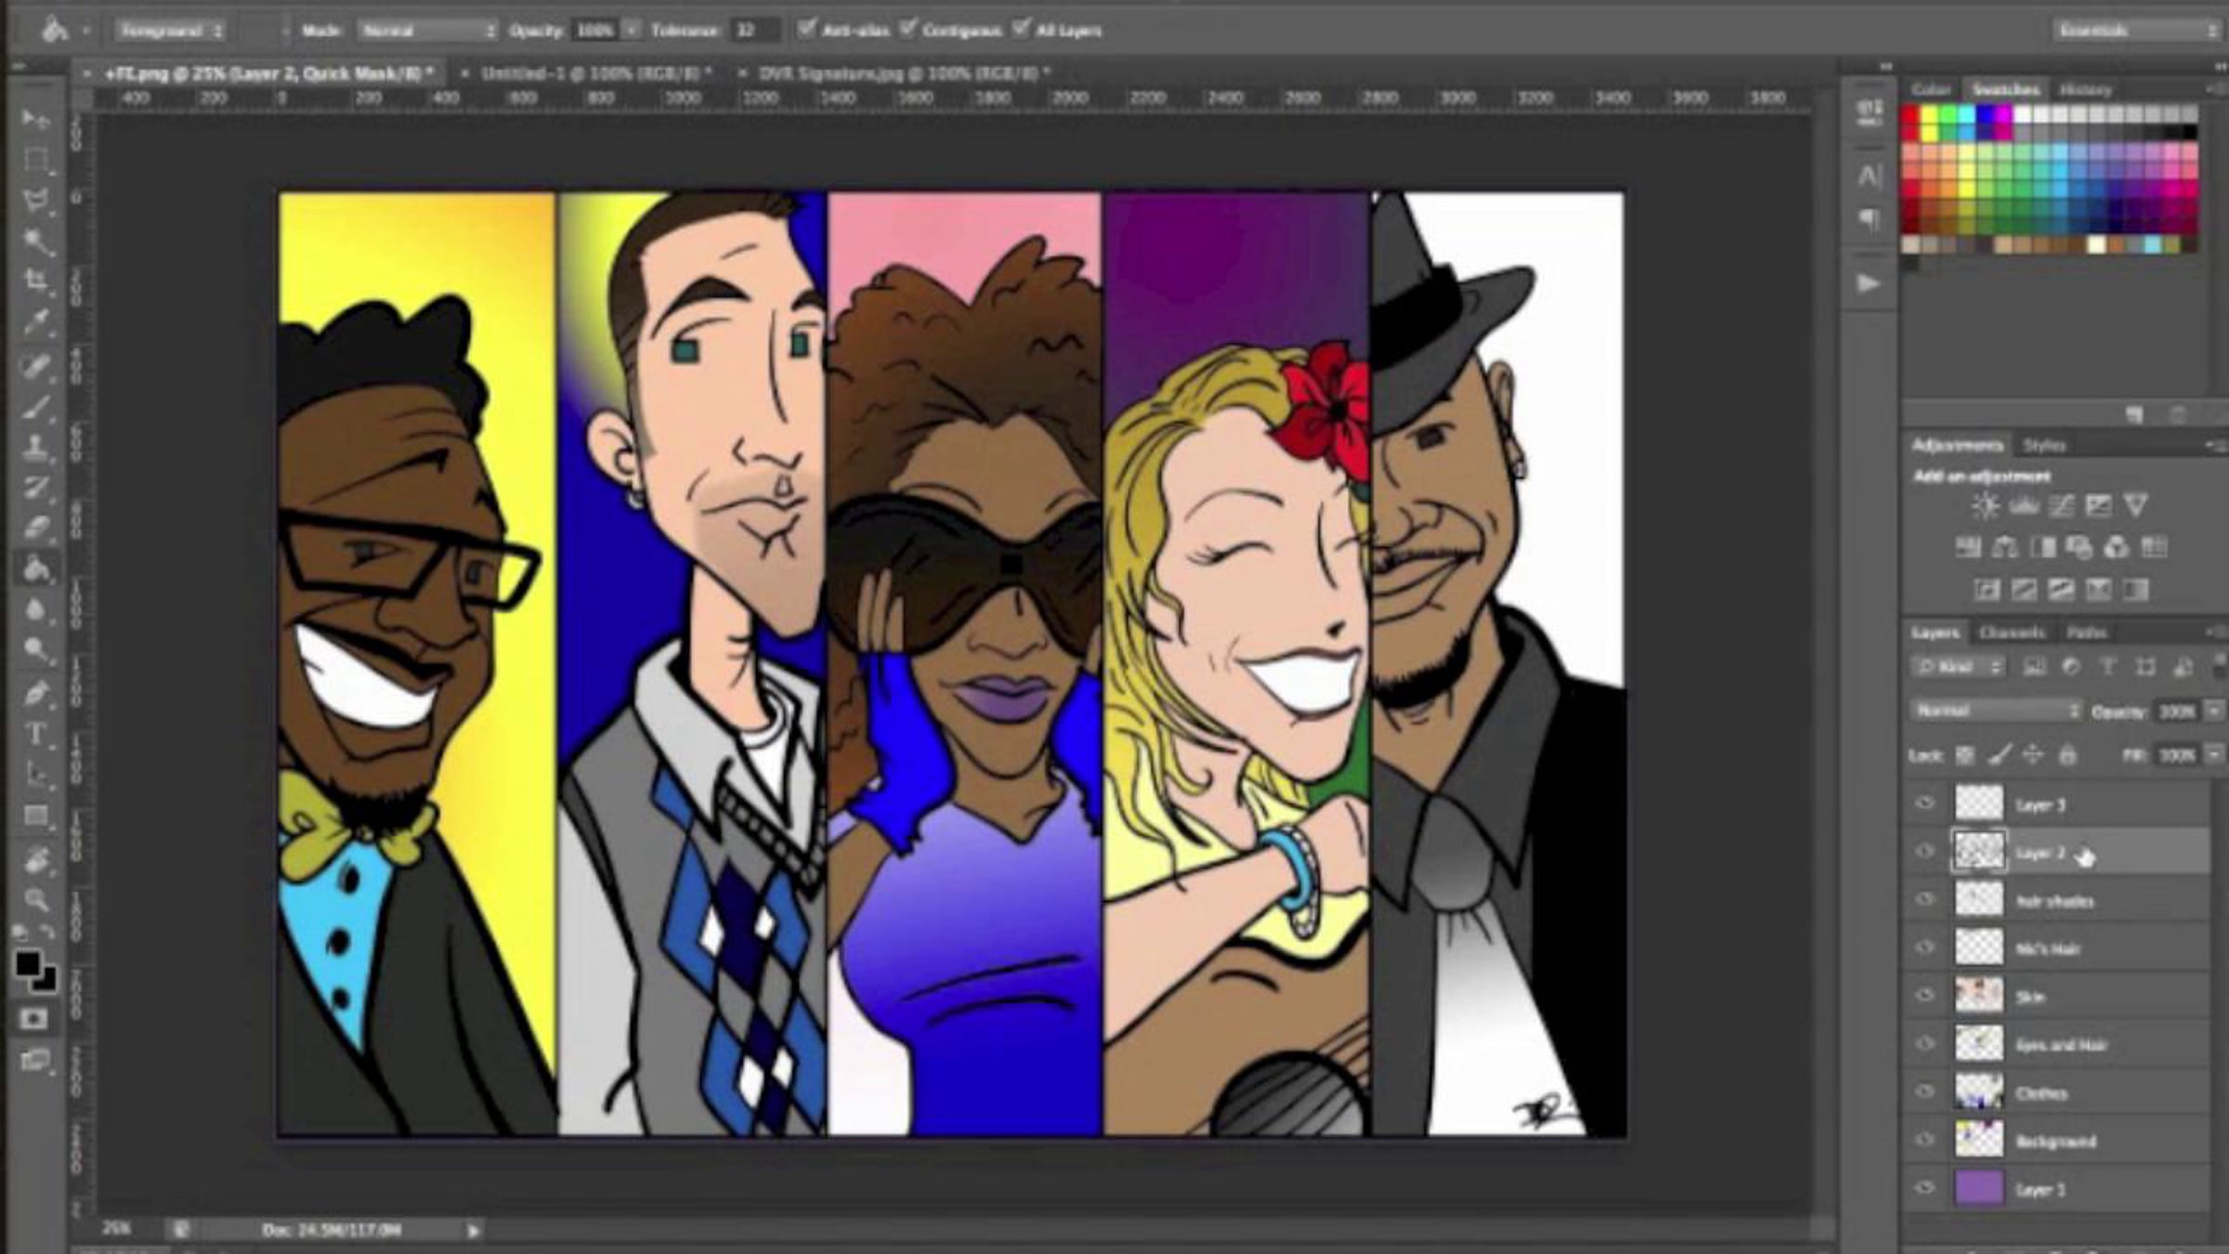
Task: Click the foreground color swatch
Action: 27,964
